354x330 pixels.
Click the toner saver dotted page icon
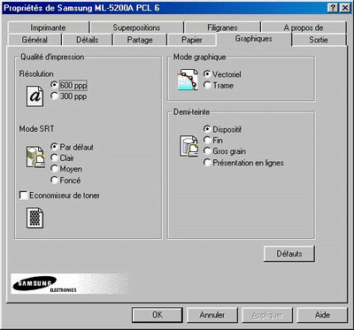tap(35, 218)
